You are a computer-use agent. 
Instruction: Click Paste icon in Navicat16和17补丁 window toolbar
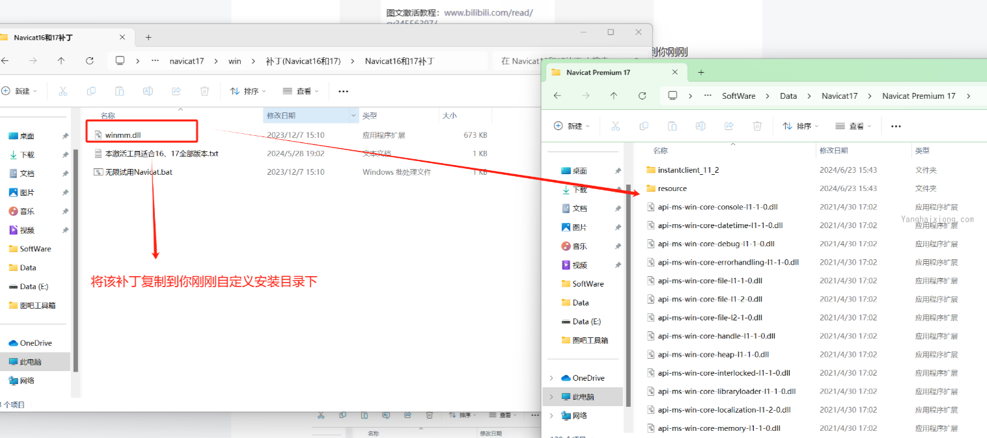[119, 91]
